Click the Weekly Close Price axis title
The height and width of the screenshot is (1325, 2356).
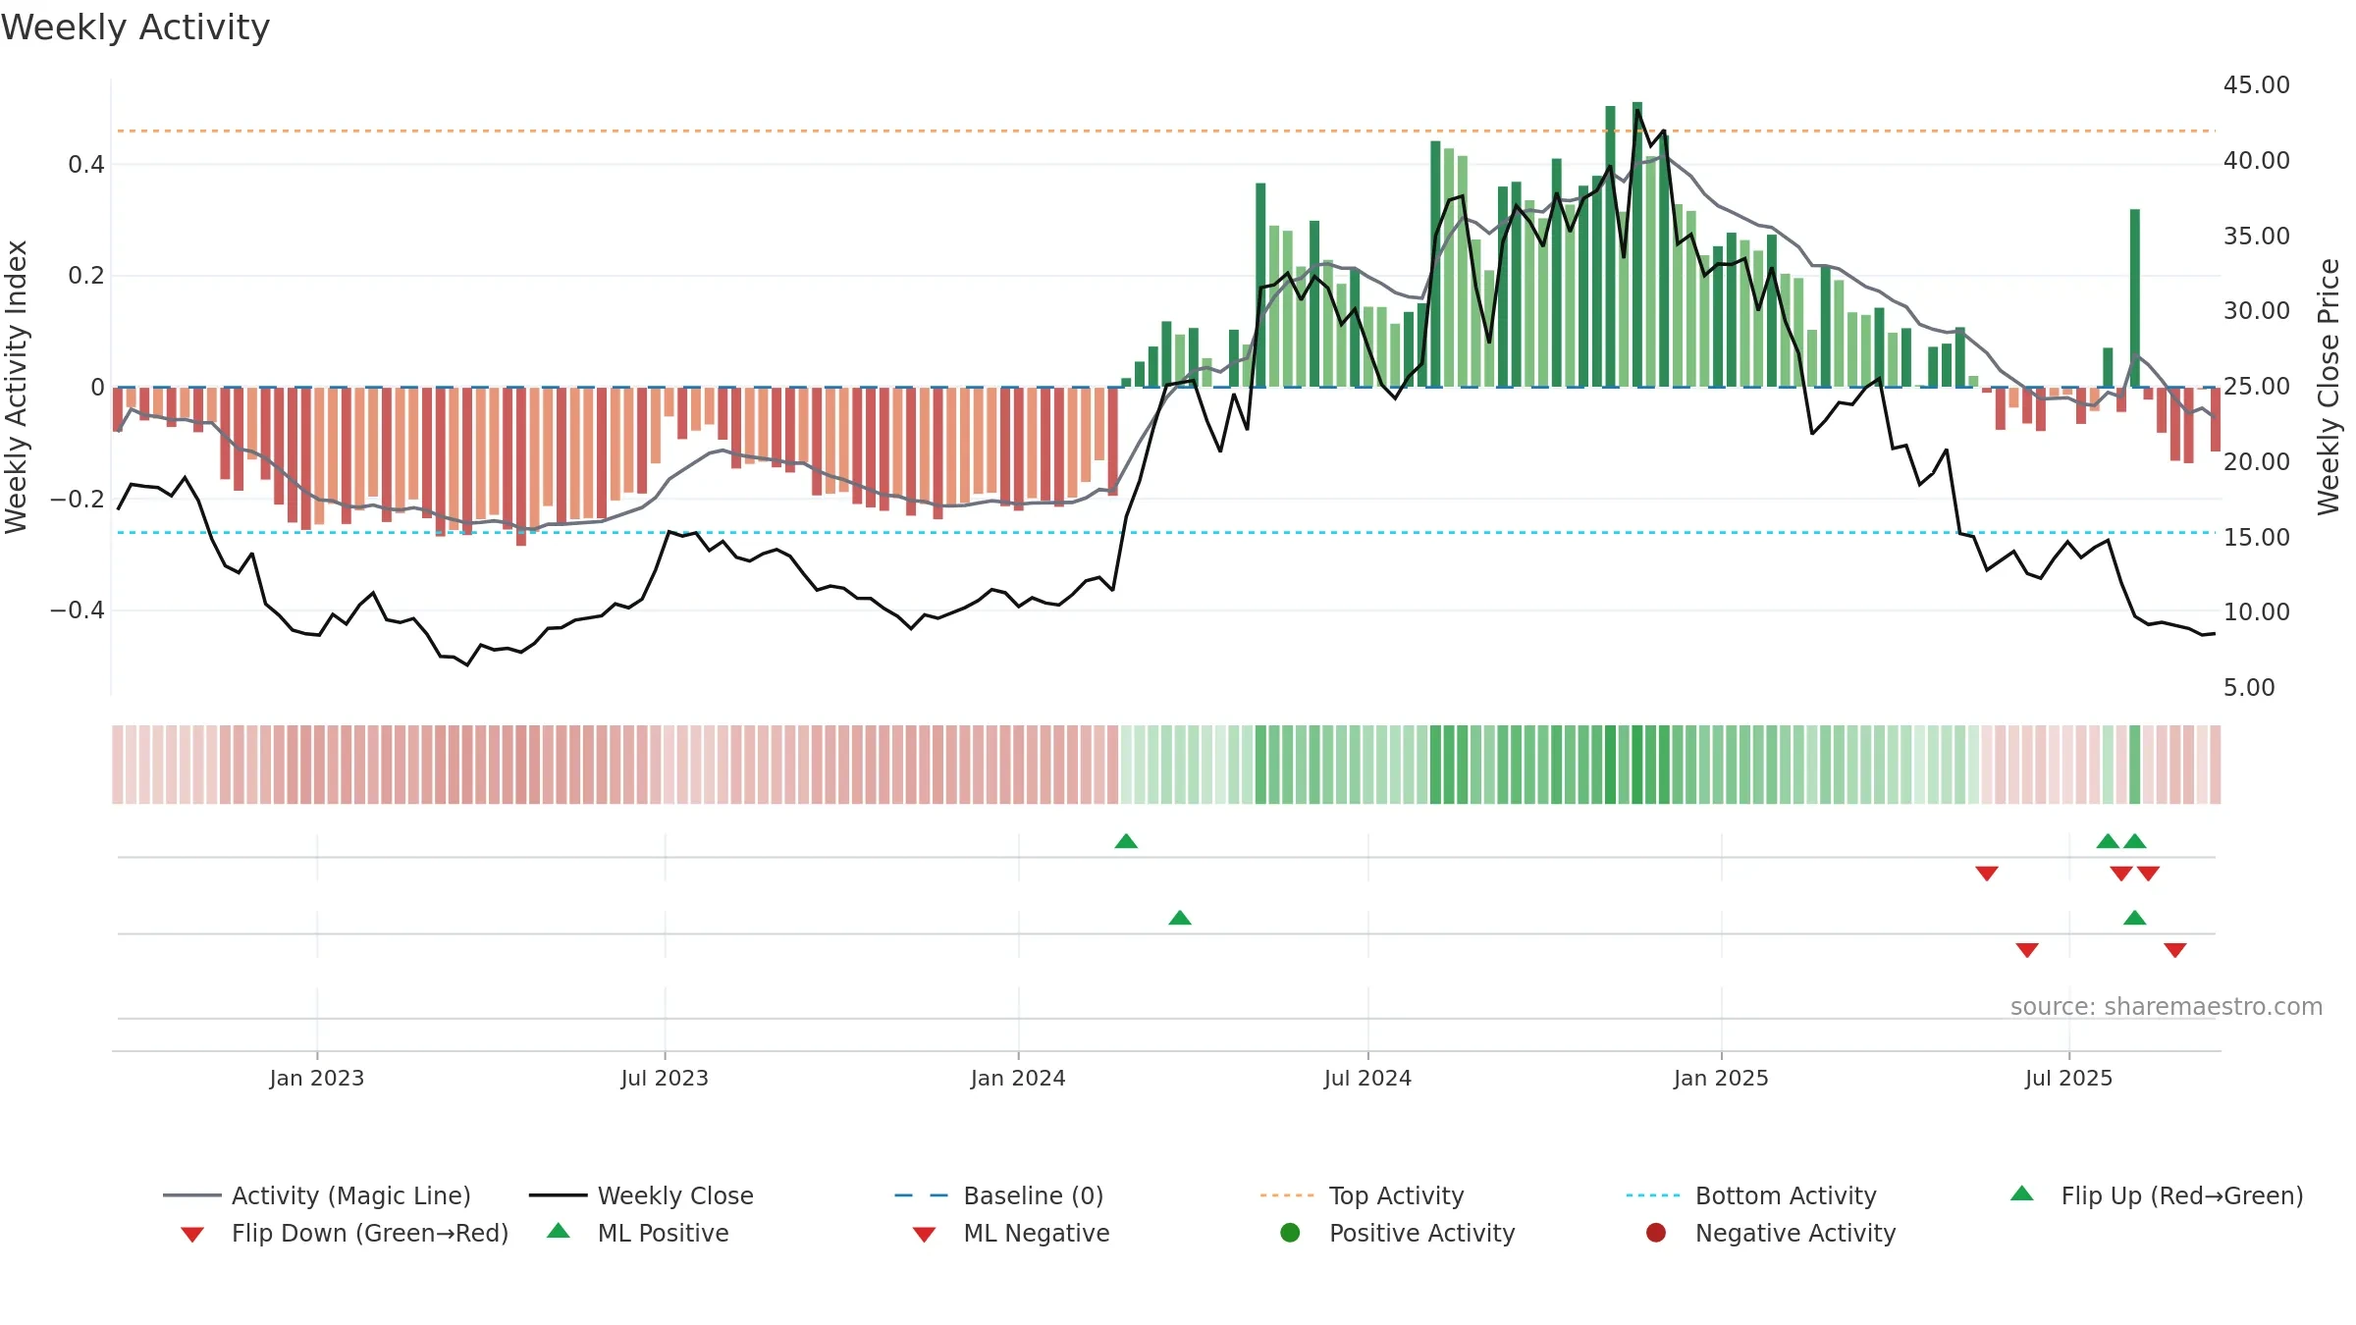point(2329,387)
